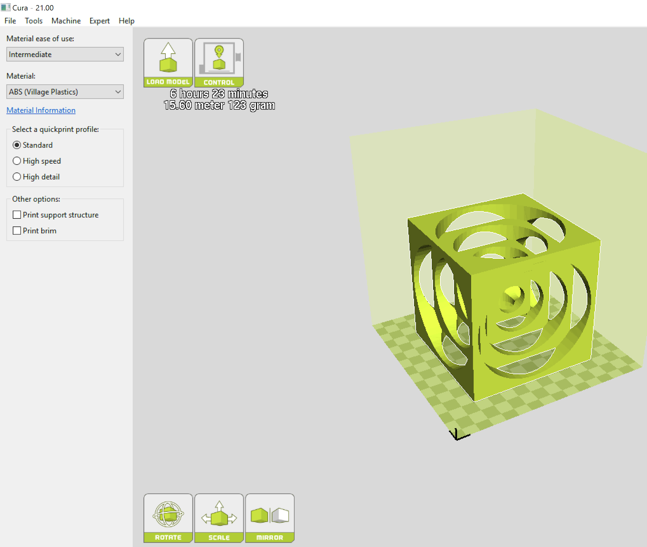Select the Scale tool
Image resolution: width=647 pixels, height=547 pixels.
click(219, 518)
